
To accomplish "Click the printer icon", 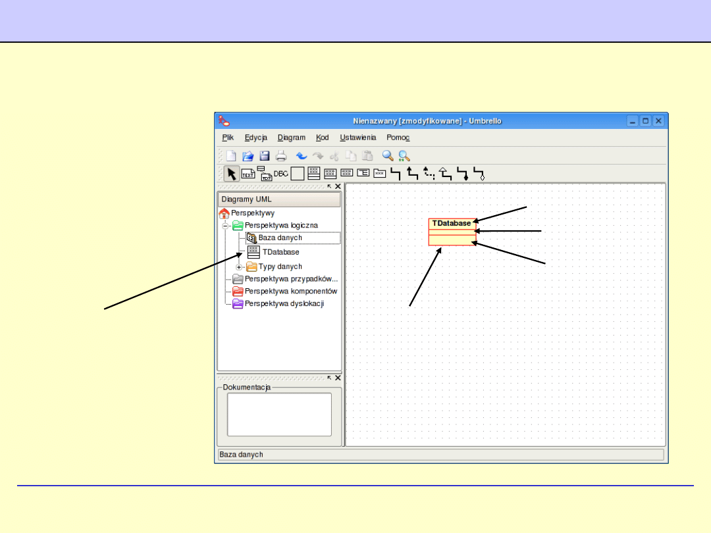I will (281, 156).
